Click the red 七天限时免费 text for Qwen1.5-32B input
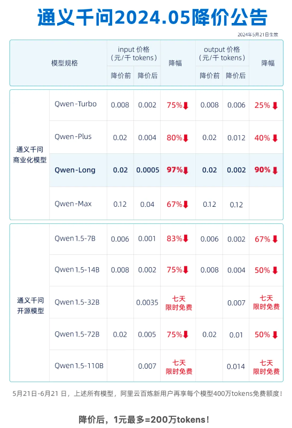This screenshot has height=428, width=292. [x=179, y=303]
